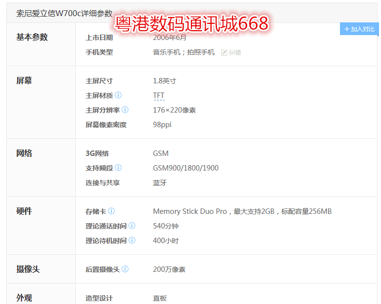Click the 支持频段 label
The width and height of the screenshot is (381, 304).
click(x=99, y=168)
